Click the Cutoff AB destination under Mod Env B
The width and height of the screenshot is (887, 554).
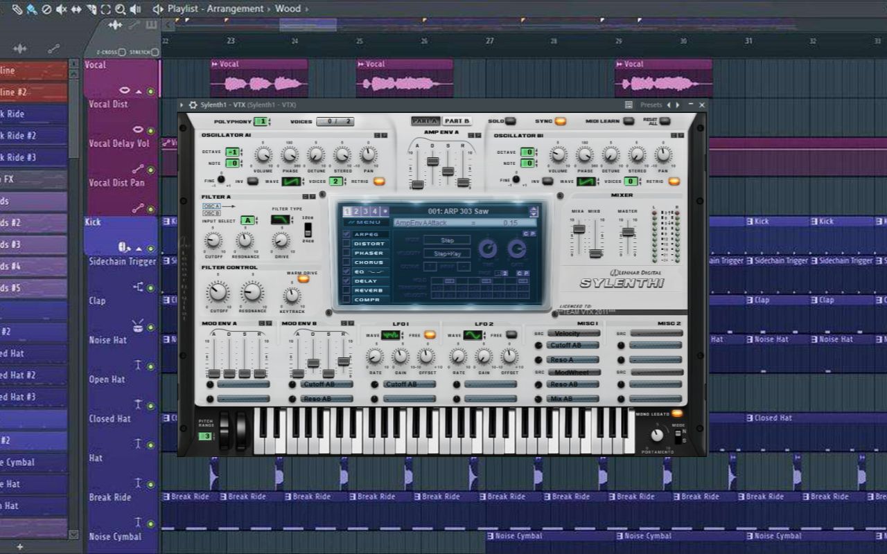point(326,384)
